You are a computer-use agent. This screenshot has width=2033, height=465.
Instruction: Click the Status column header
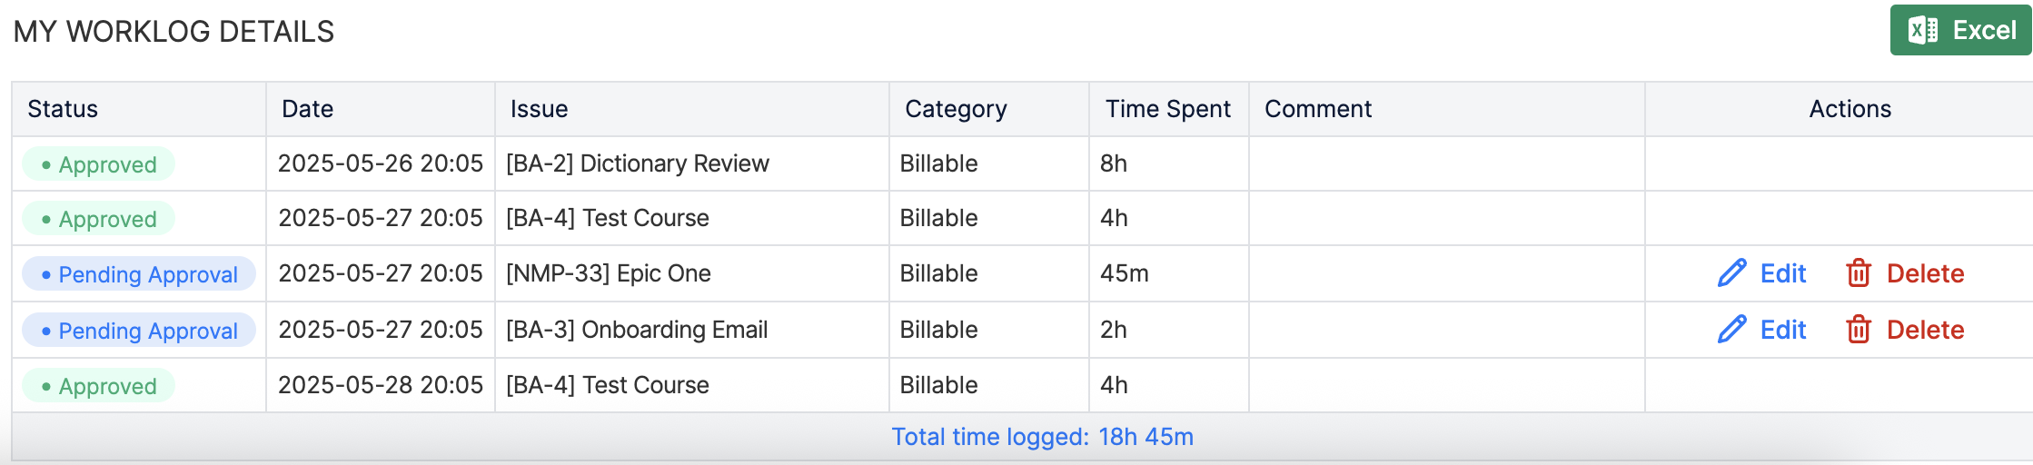point(63,109)
